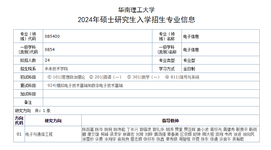Select direction code 01

(x=19, y=134)
